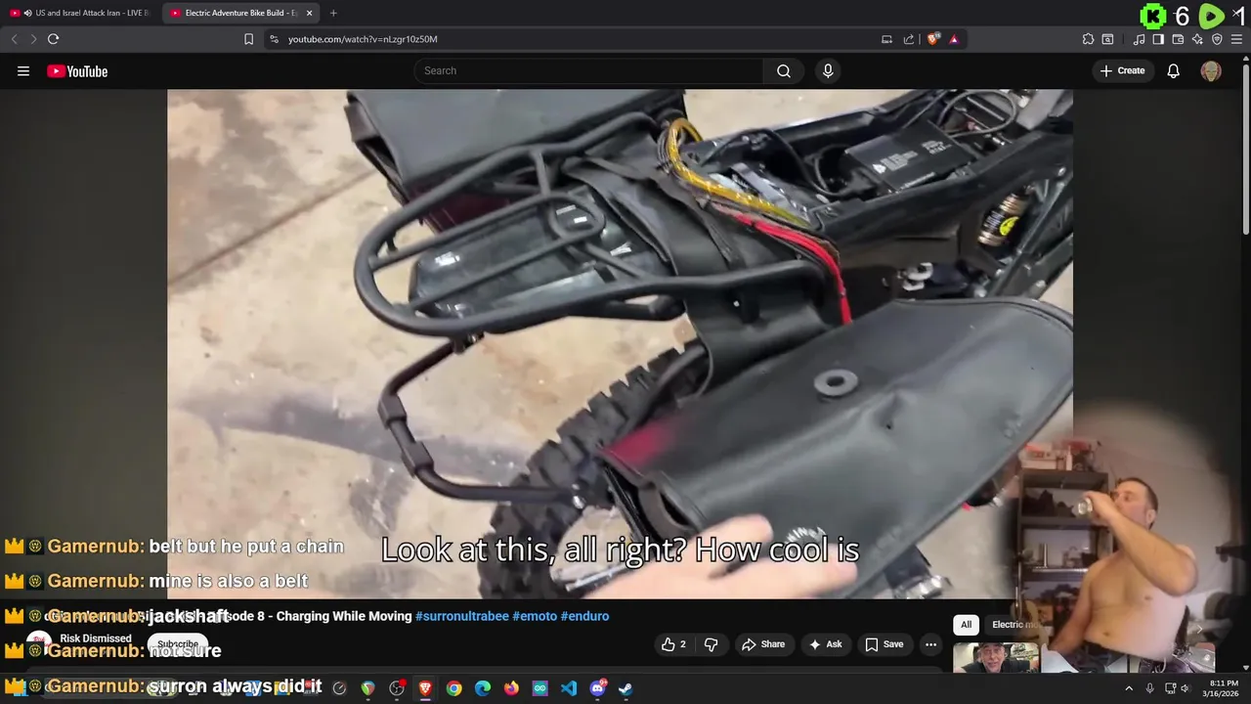Open YouTube notifications bell
This screenshot has height=704, width=1251.
coord(1174,70)
